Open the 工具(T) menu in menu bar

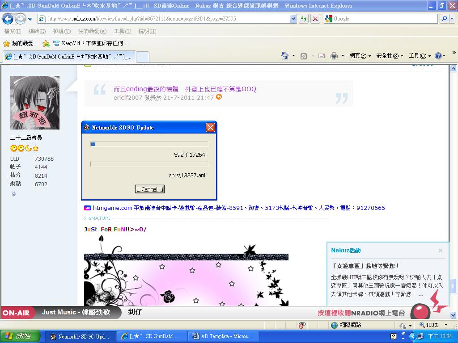(x=123, y=31)
